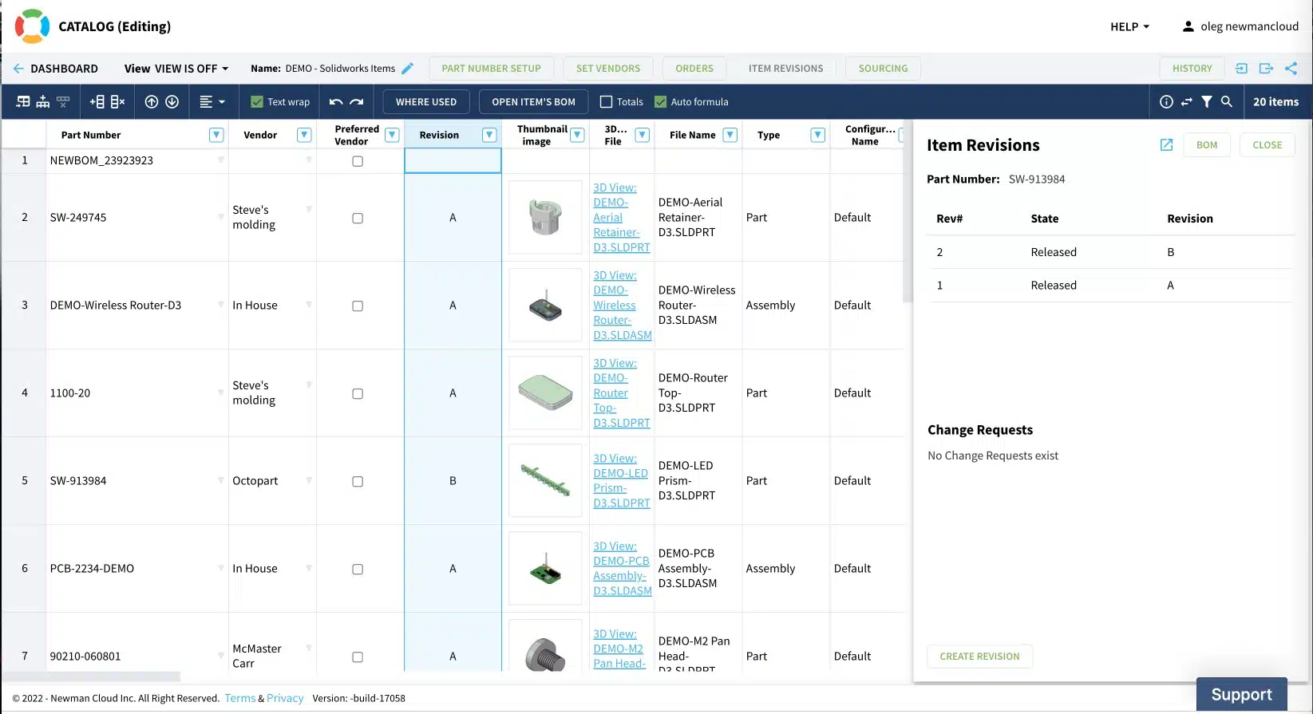Open Item Revisions panel in new window icon
The image size is (1313, 714).
pyautogui.click(x=1166, y=145)
